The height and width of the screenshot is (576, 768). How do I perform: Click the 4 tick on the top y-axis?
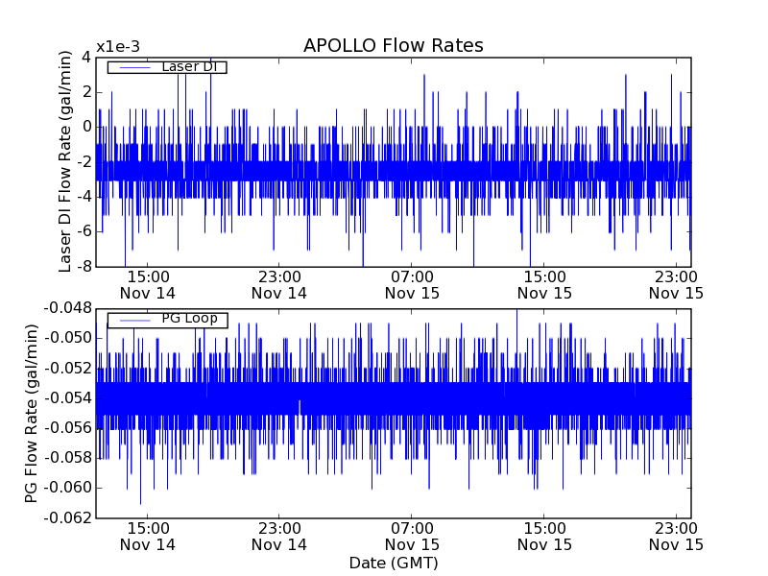click(86, 57)
